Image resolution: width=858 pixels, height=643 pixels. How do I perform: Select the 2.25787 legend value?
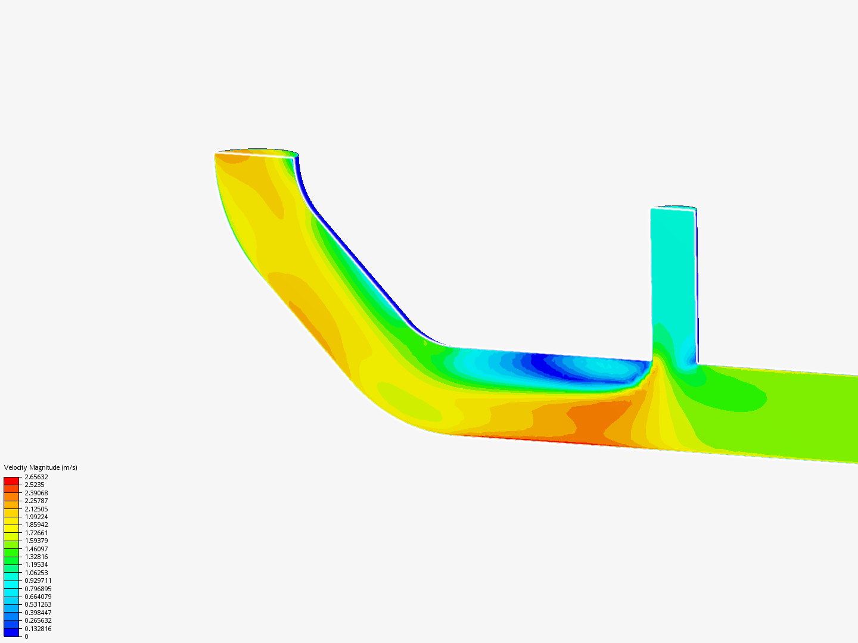pyautogui.click(x=36, y=501)
